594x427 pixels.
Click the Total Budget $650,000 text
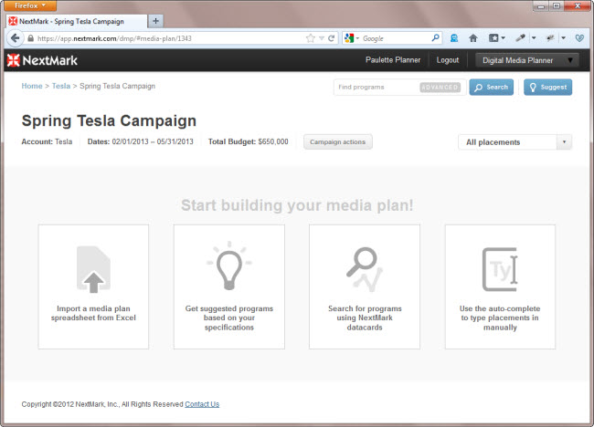pyautogui.click(x=249, y=141)
